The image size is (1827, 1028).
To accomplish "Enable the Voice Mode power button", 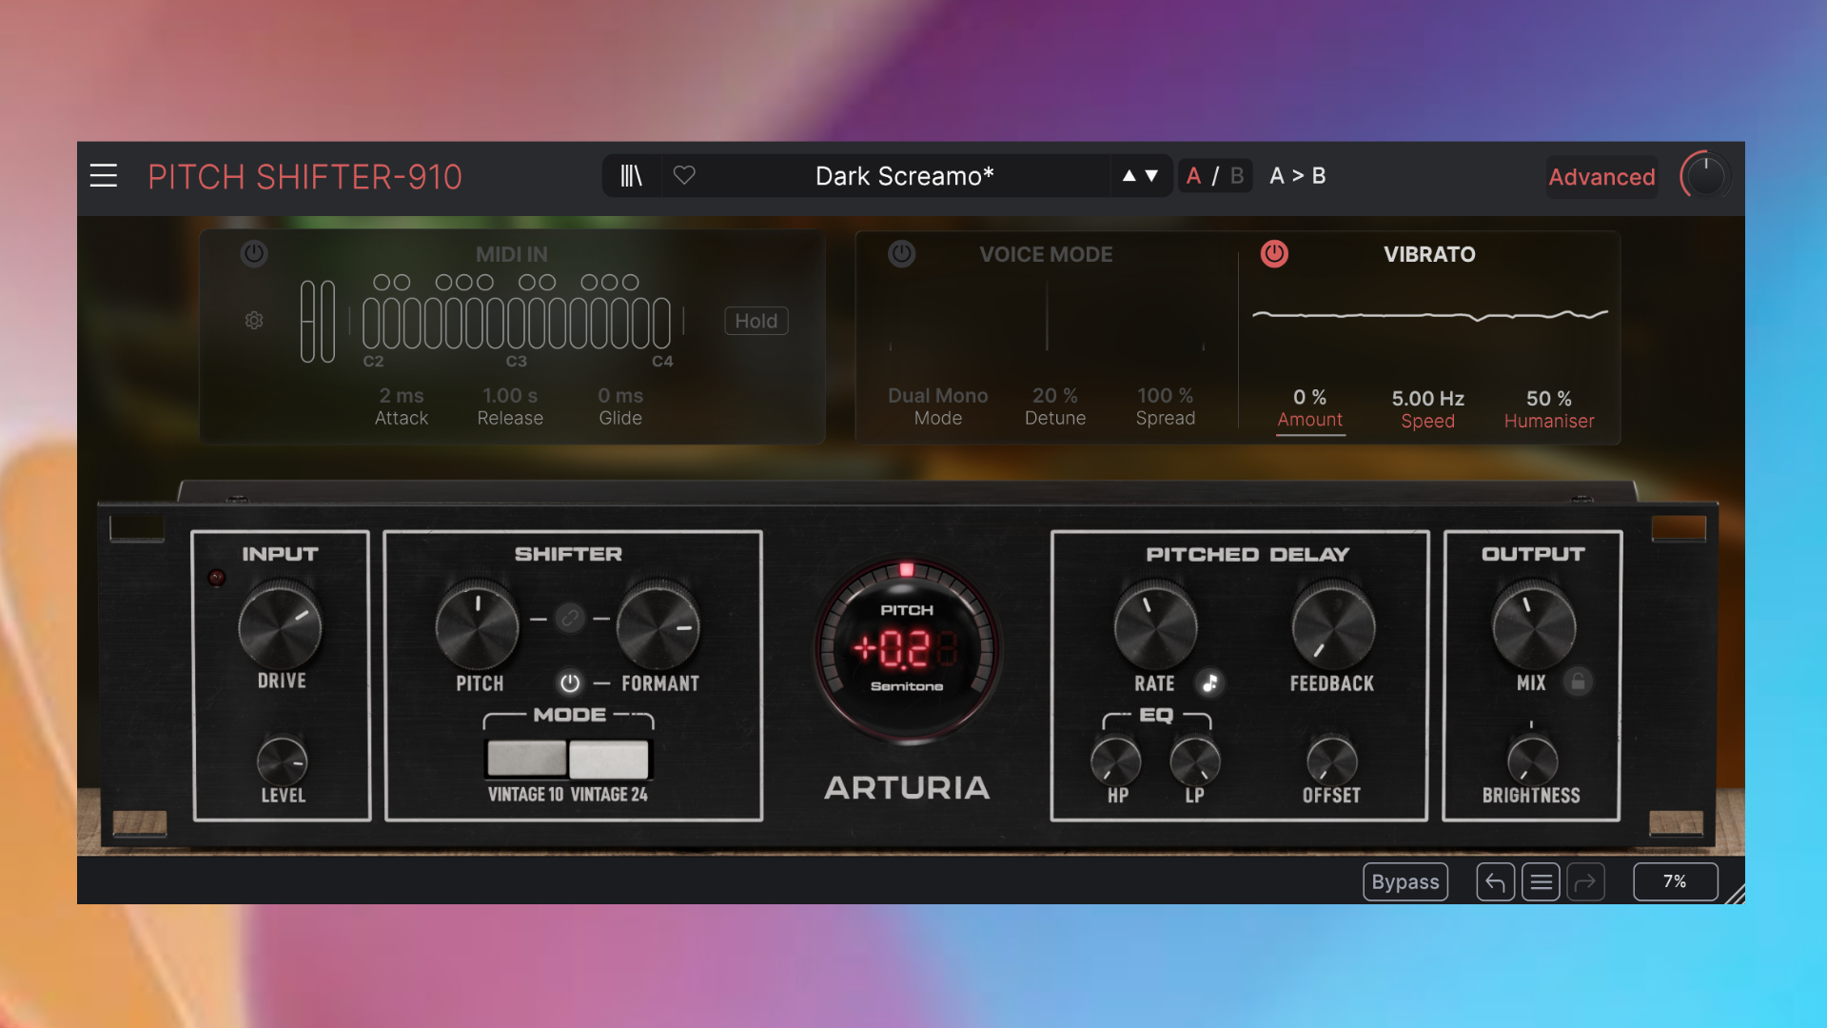I will pos(901,254).
